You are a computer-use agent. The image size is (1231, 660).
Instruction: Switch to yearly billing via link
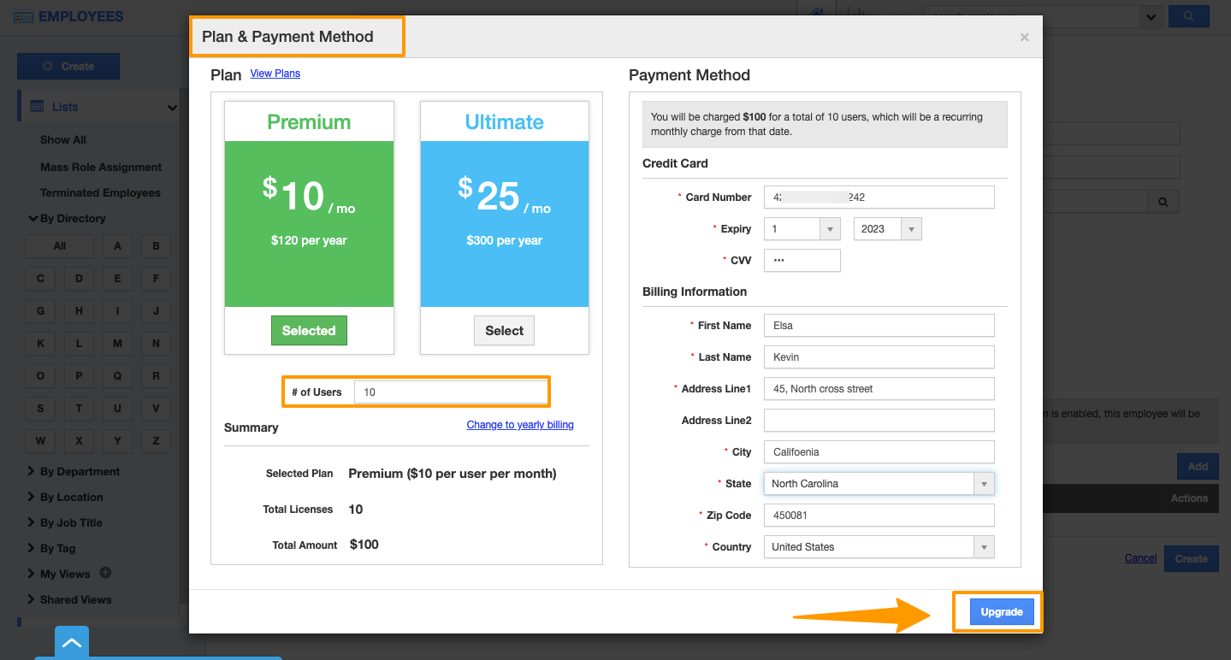pyautogui.click(x=520, y=425)
